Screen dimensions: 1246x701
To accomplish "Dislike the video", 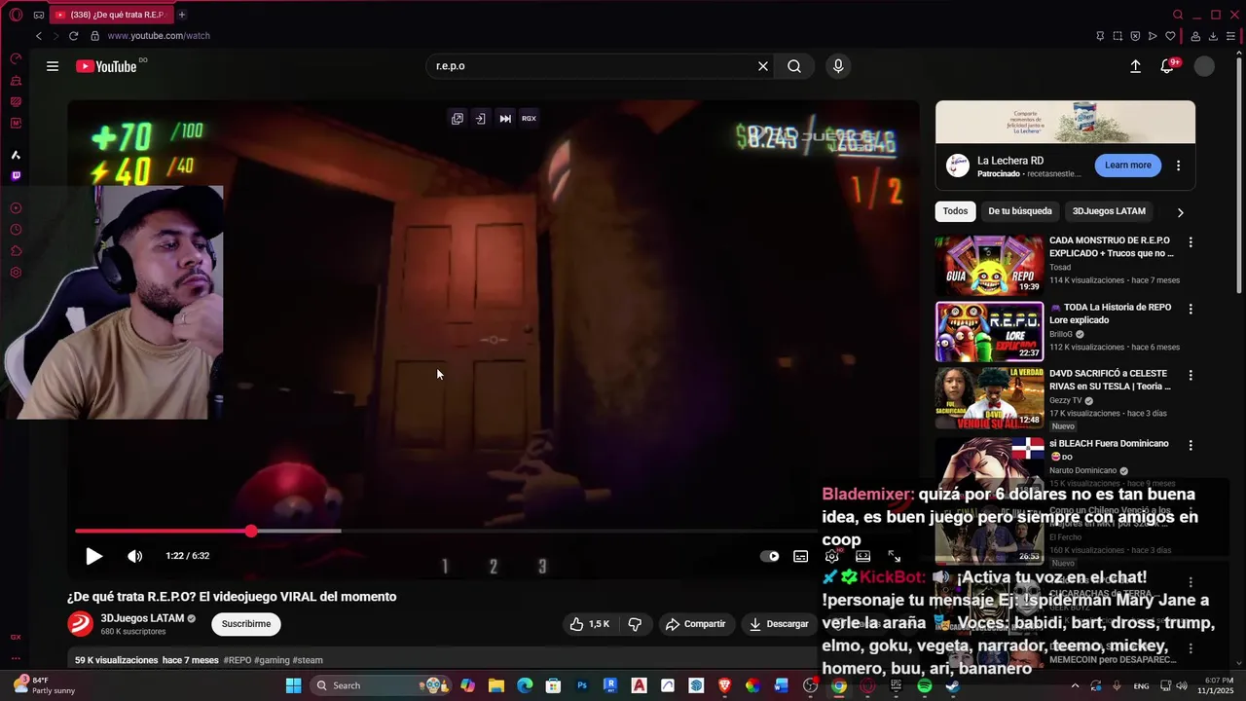I will pos(635,624).
